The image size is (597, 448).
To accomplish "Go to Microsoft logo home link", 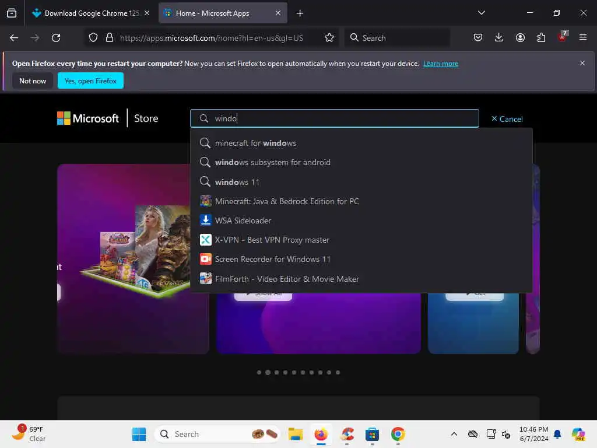I will [x=88, y=118].
